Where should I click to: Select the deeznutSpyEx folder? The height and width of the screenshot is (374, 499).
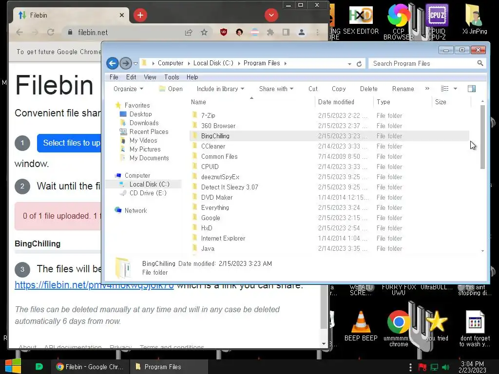(x=329, y=177)
